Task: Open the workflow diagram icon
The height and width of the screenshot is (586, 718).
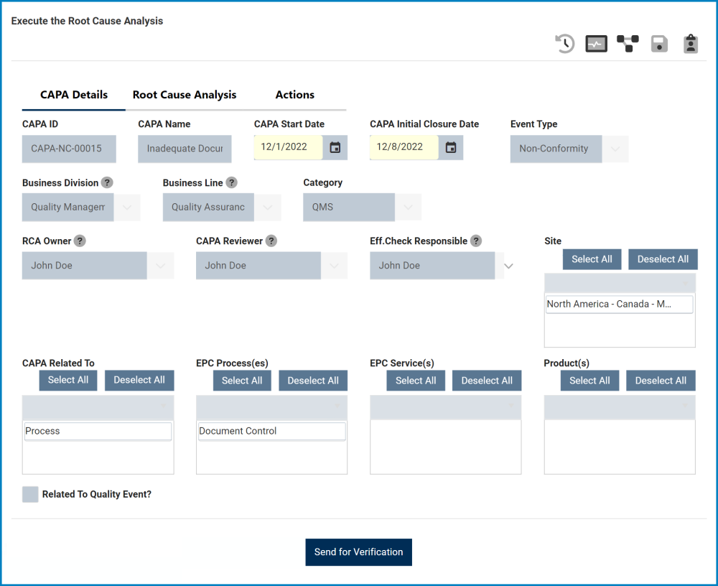Action: 628,44
